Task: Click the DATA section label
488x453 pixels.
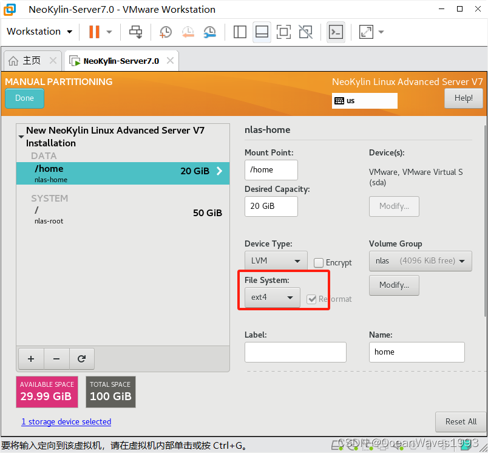Action: pyautogui.click(x=44, y=155)
